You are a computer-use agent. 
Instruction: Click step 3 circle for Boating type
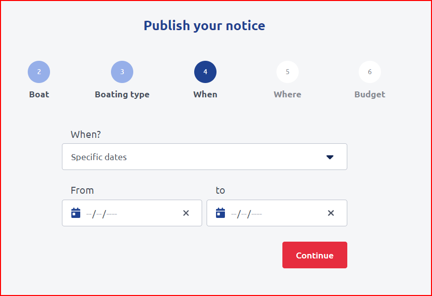tap(122, 72)
